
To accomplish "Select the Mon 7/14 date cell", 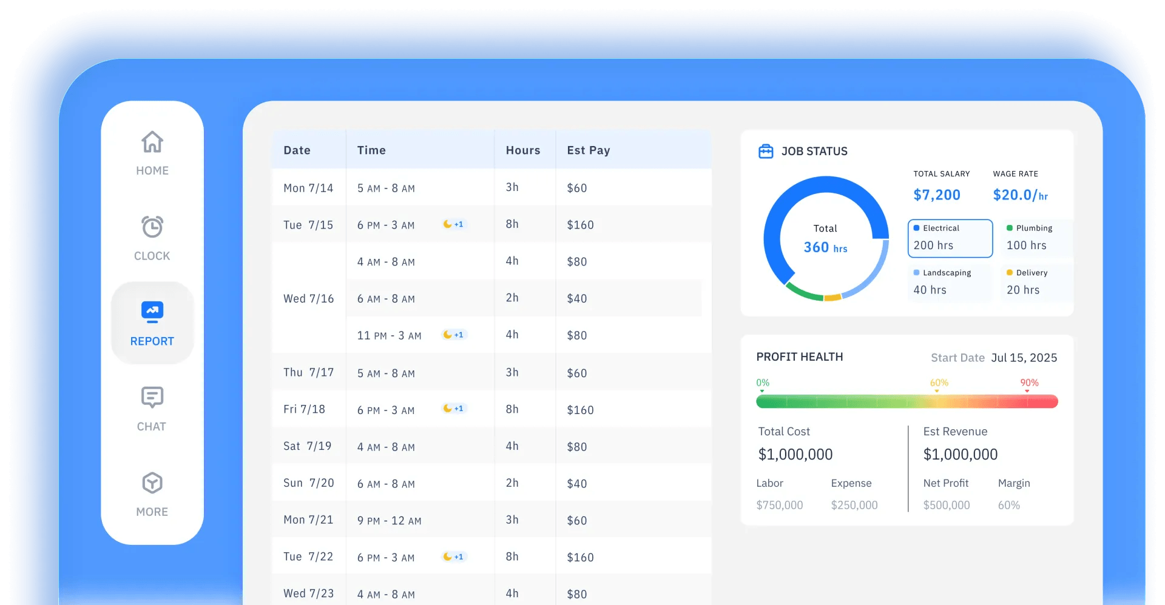I will (x=308, y=188).
